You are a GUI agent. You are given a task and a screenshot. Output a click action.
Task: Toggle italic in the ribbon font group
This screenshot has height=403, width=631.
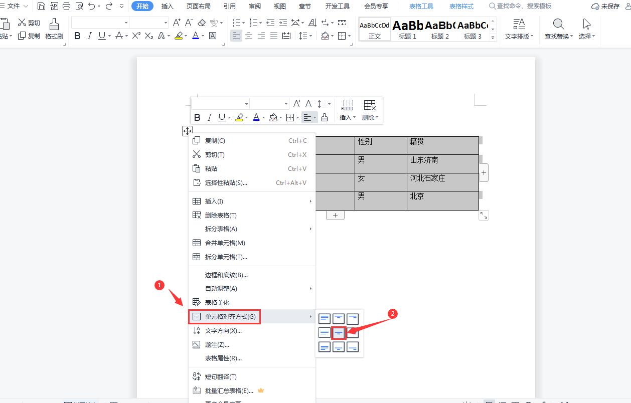(89, 36)
